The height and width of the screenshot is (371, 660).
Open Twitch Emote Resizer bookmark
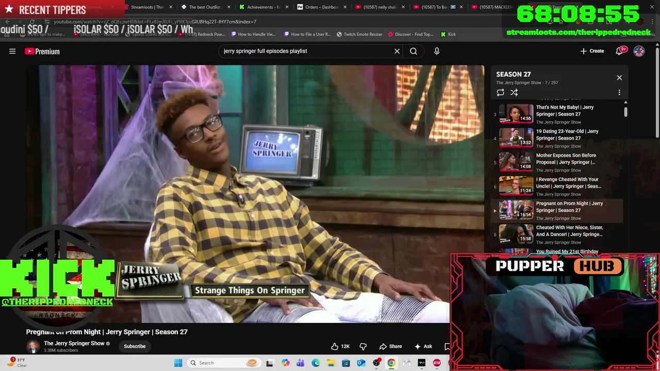[x=359, y=34]
